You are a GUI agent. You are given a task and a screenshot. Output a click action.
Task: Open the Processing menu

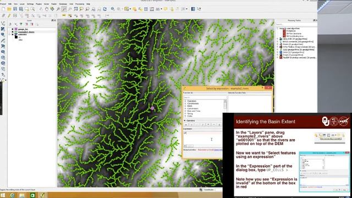(80, 4)
